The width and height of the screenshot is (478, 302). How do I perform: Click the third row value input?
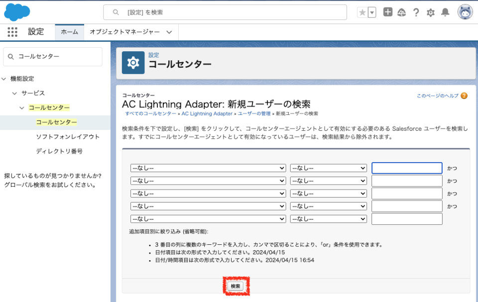(x=407, y=194)
